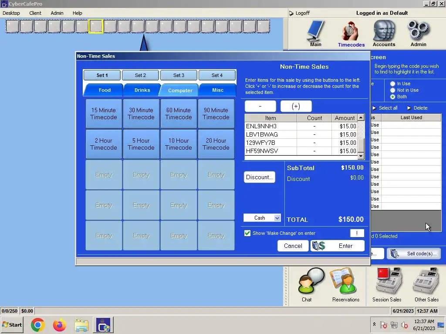
Task: Open CyberCafePro taskbar application icon
Action: pos(104,324)
